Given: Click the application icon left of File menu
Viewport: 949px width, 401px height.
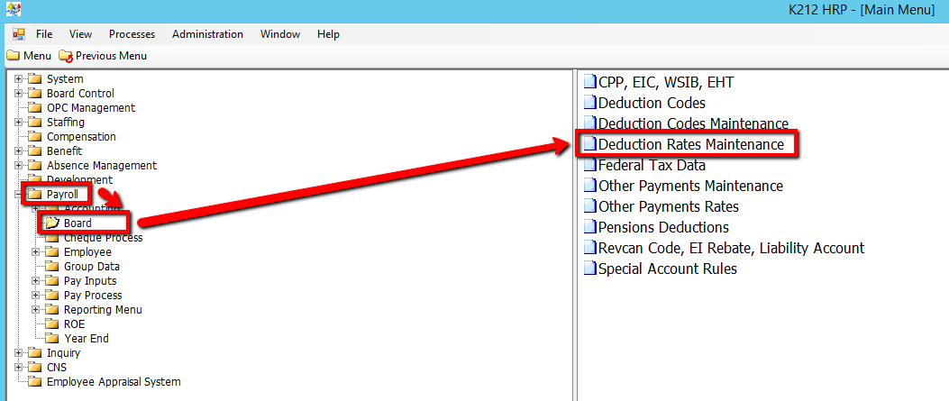Looking at the screenshot, I should point(18,34).
